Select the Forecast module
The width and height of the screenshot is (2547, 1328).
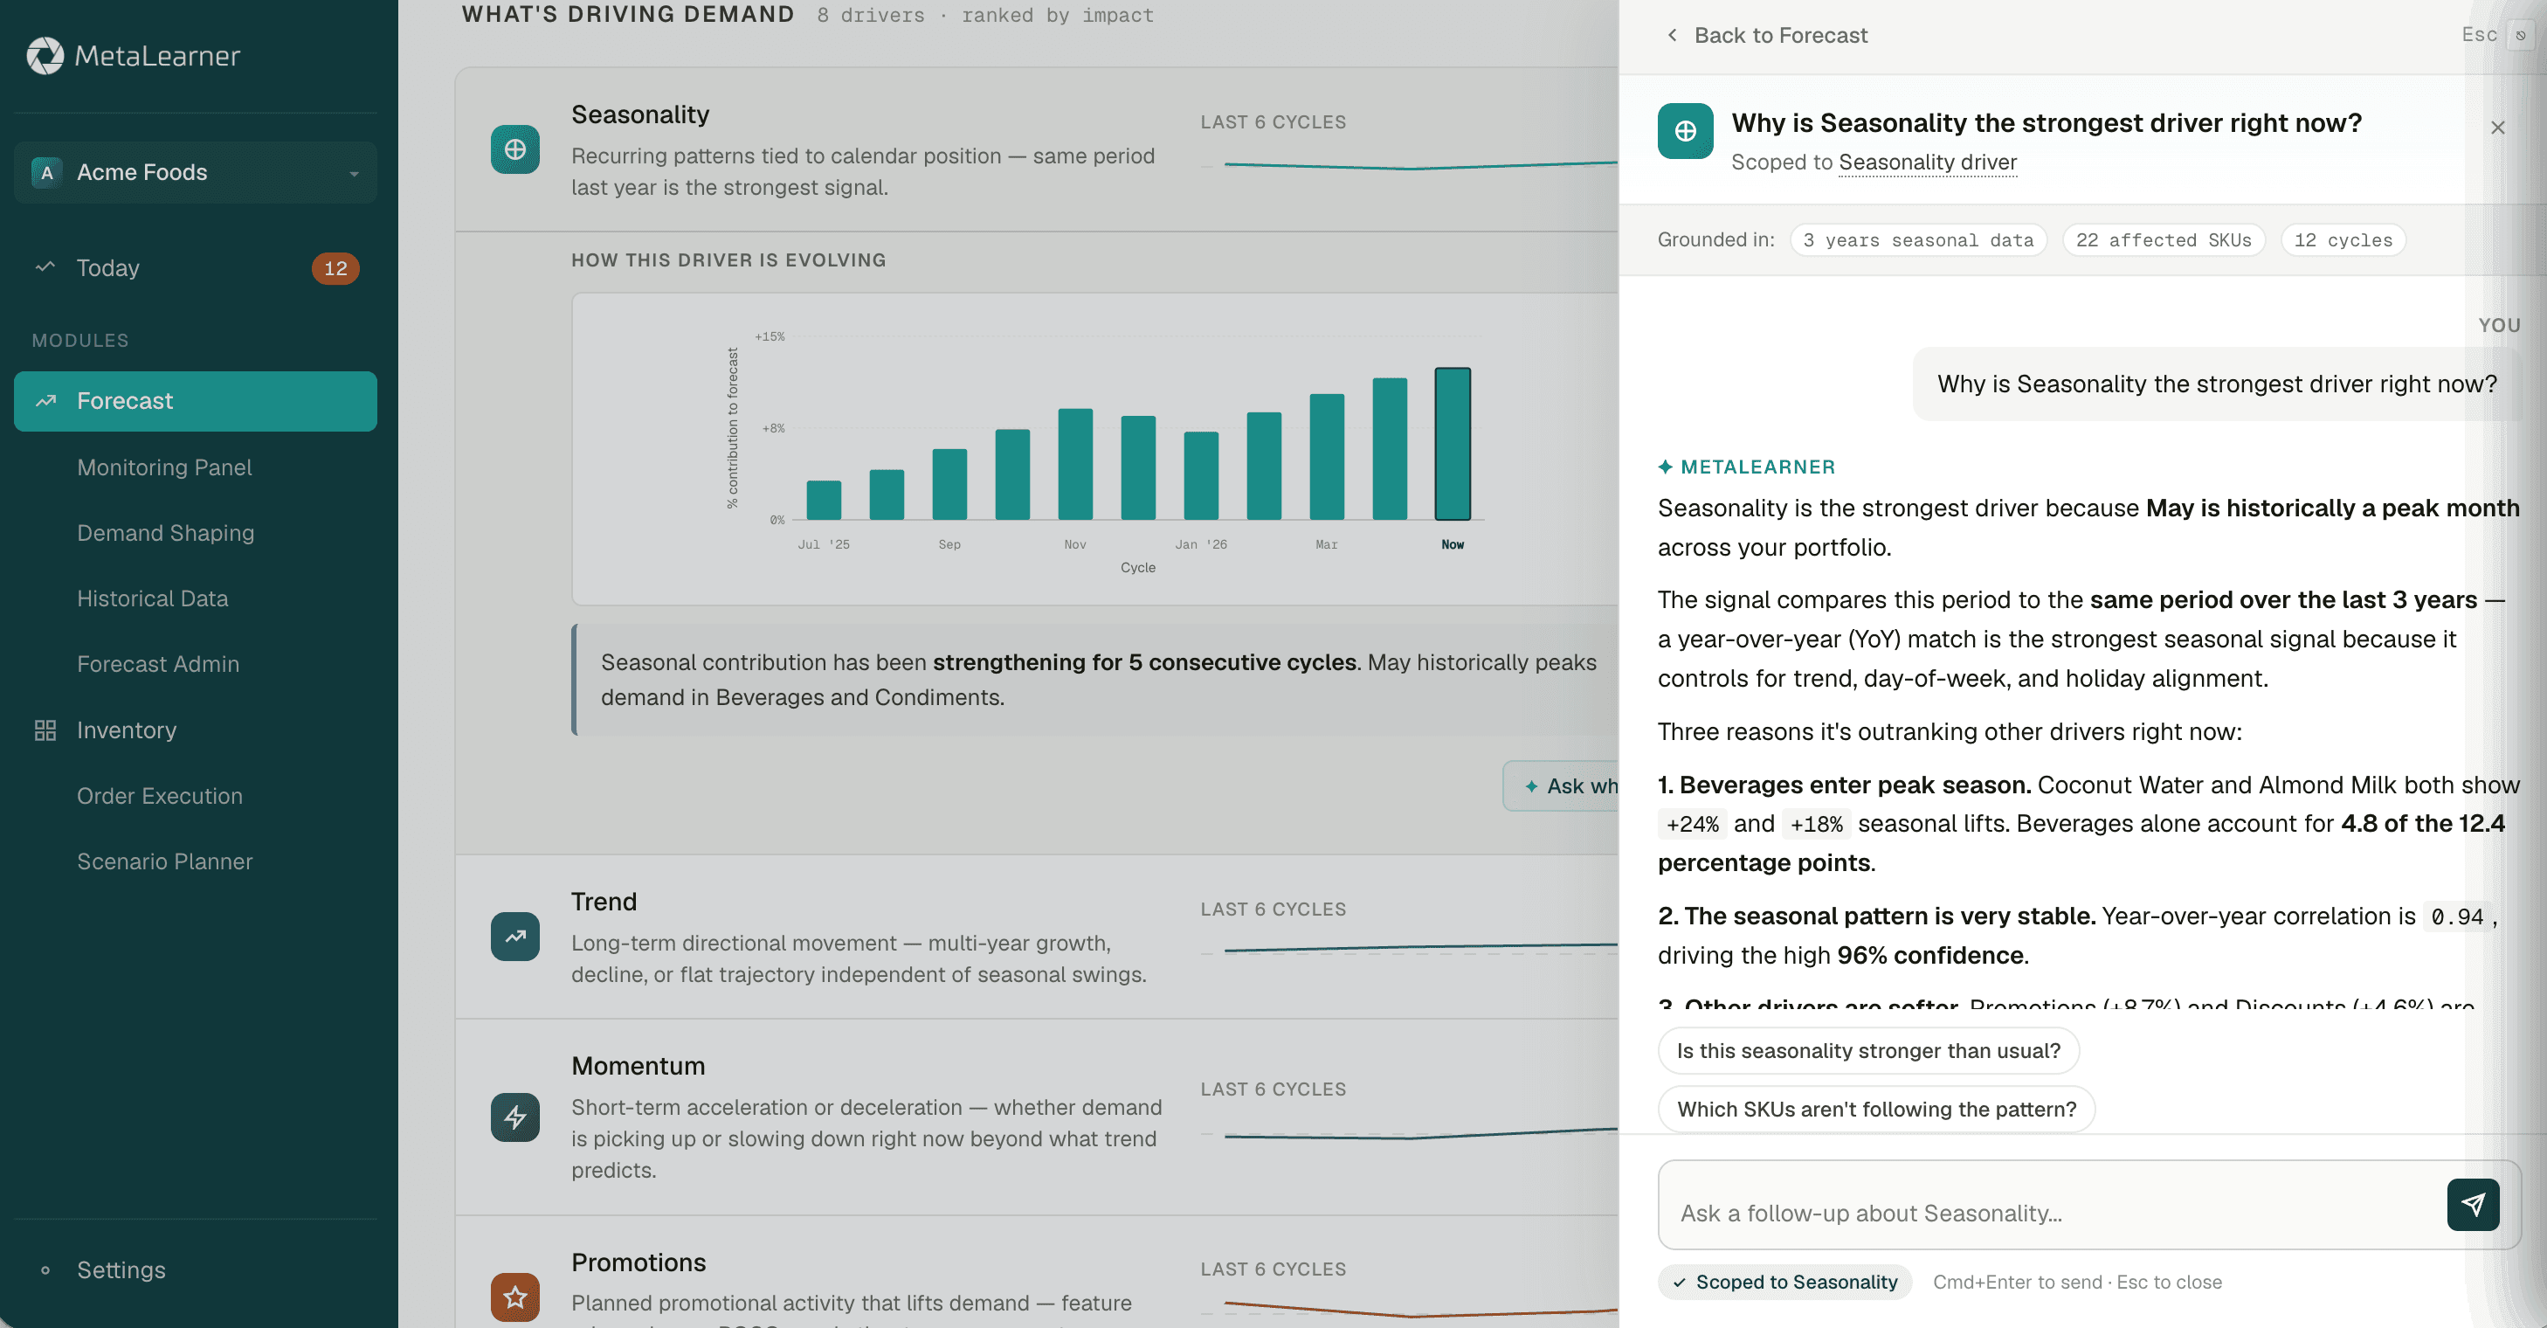195,400
